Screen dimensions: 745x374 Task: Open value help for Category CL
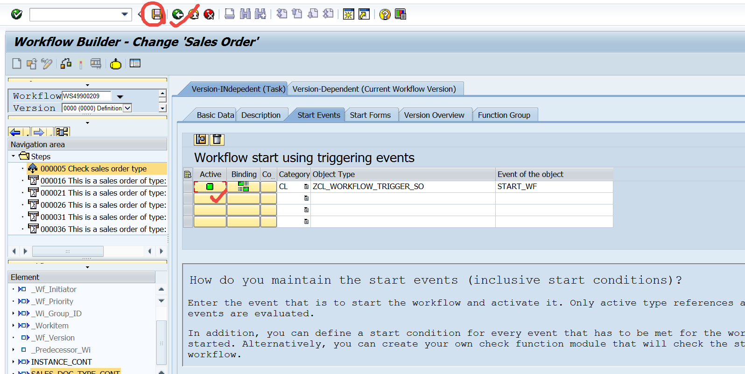click(x=306, y=187)
